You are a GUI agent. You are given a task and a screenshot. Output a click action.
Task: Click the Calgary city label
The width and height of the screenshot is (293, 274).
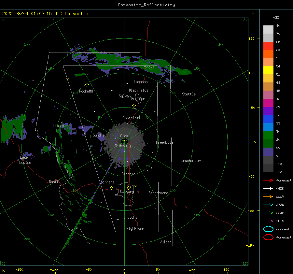click(127, 192)
